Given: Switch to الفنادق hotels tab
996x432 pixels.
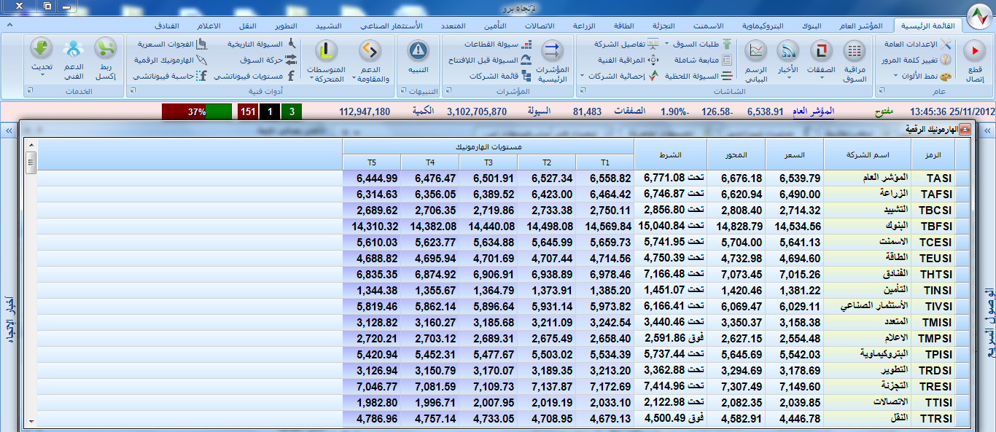Looking at the screenshot, I should pyautogui.click(x=167, y=25).
